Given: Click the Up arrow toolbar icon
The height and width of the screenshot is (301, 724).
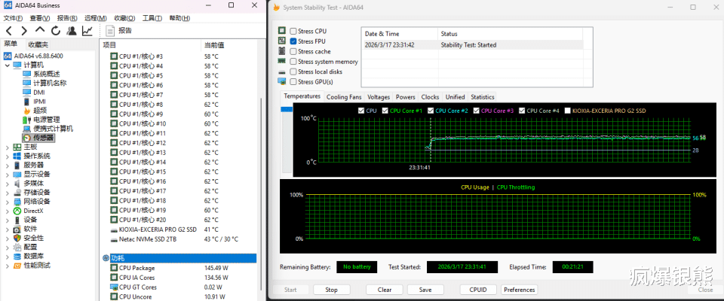Looking at the screenshot, I should tap(40, 30).
